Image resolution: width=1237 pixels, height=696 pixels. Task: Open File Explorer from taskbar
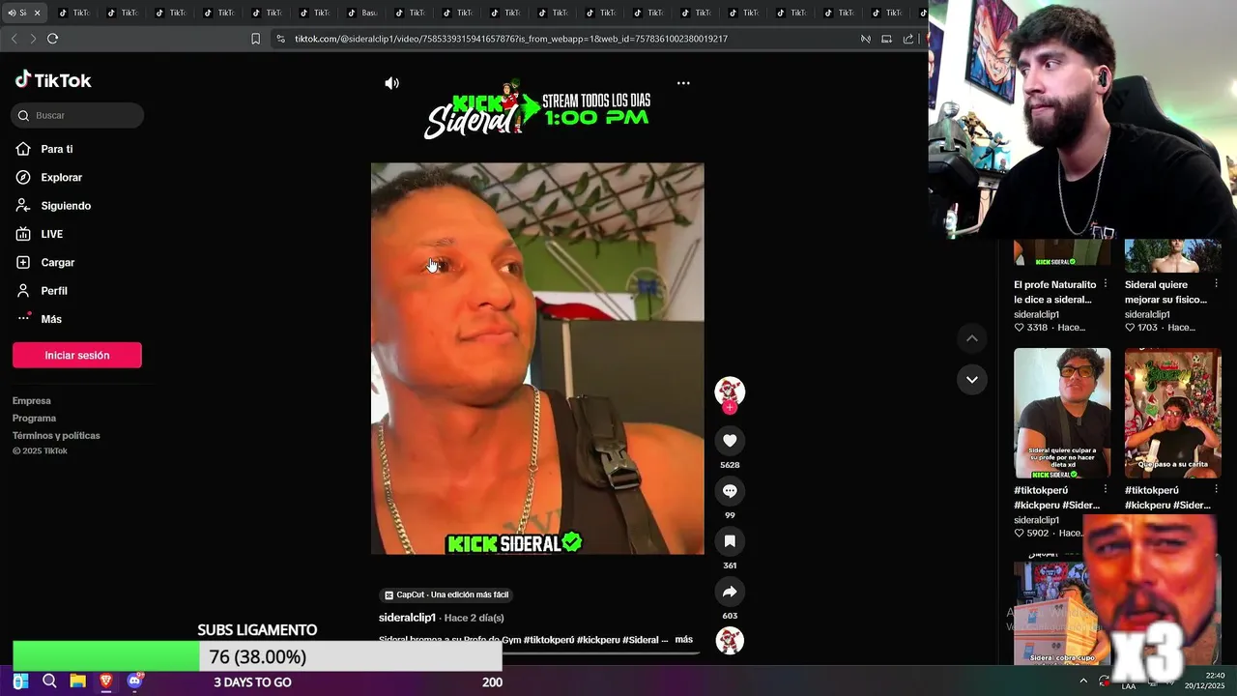pyautogui.click(x=77, y=681)
